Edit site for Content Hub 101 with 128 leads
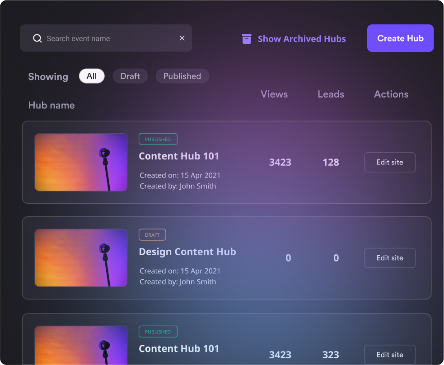Viewport: 444px width, 365px height. click(x=390, y=162)
